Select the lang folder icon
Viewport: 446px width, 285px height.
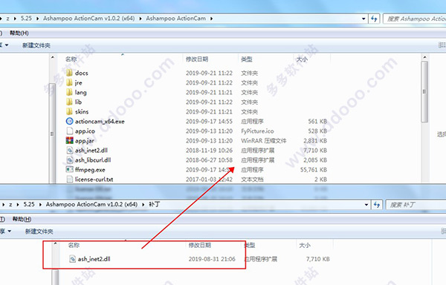click(x=69, y=92)
